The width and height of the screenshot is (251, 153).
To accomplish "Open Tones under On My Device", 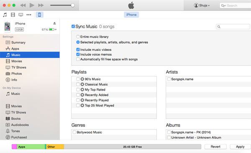I will coord(30,131).
